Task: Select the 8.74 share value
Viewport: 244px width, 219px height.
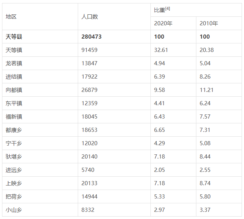Action: (205, 183)
